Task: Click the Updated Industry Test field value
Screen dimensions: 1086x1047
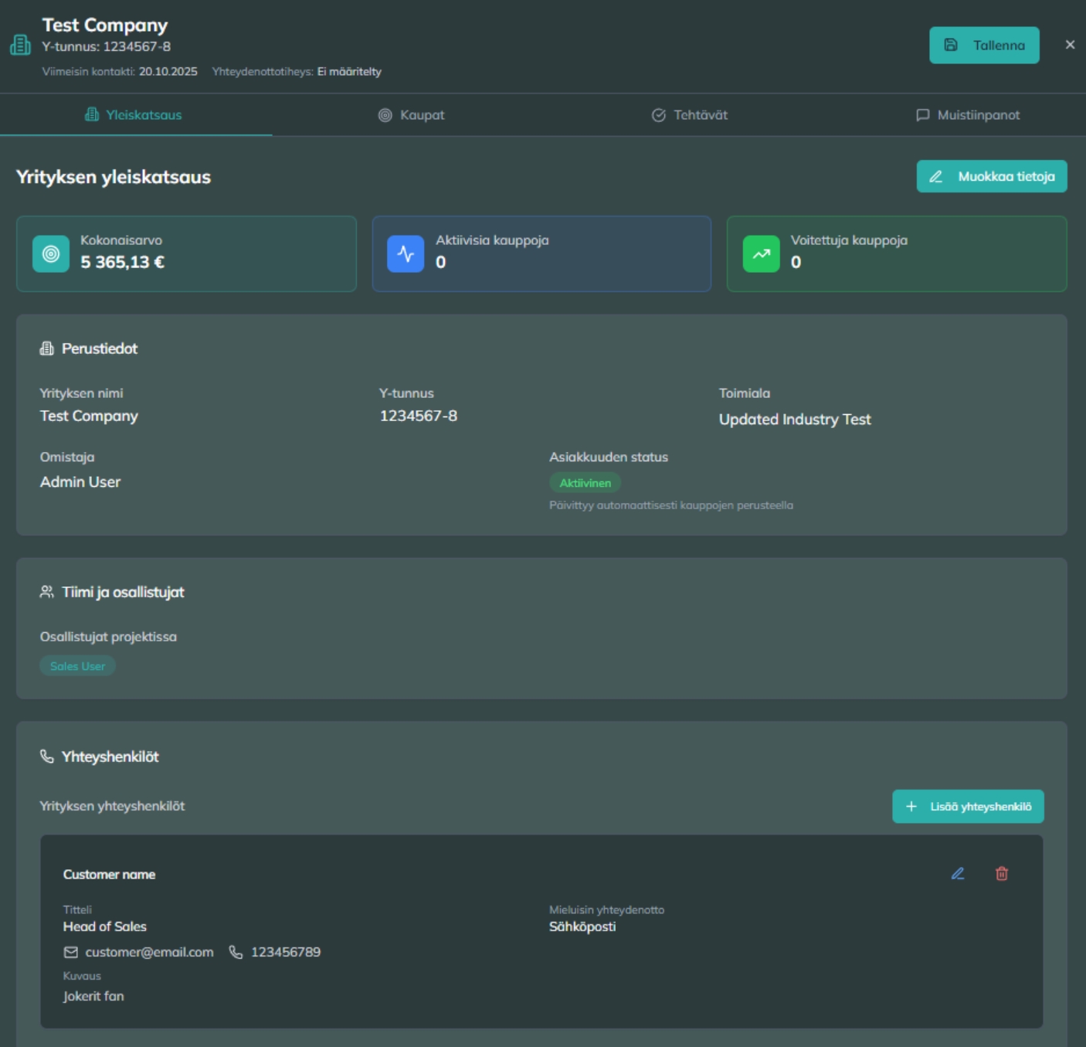Action: pyautogui.click(x=794, y=420)
